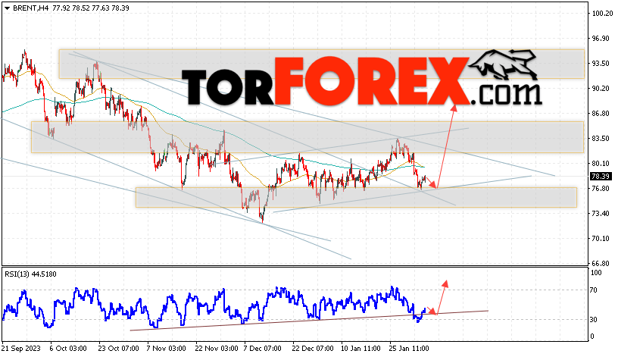Click the 100.20 price axis label
Viewport: 618px width, 357px height.
click(601, 14)
